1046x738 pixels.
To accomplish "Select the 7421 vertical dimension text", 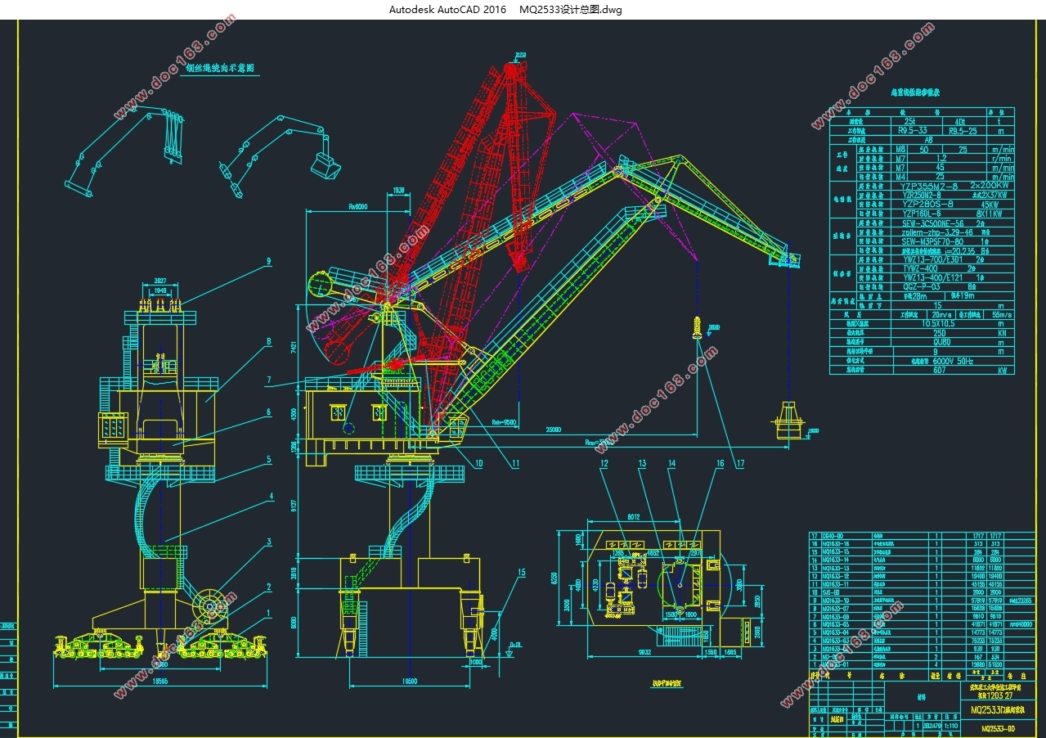I will pyautogui.click(x=294, y=347).
